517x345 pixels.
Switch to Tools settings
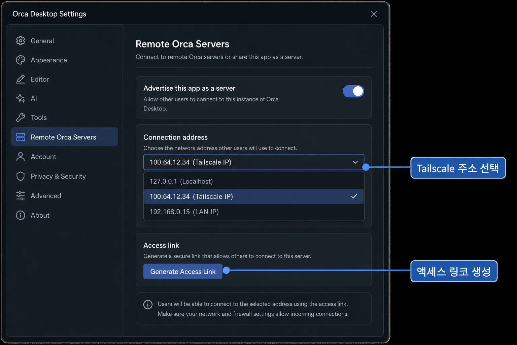coord(64,118)
